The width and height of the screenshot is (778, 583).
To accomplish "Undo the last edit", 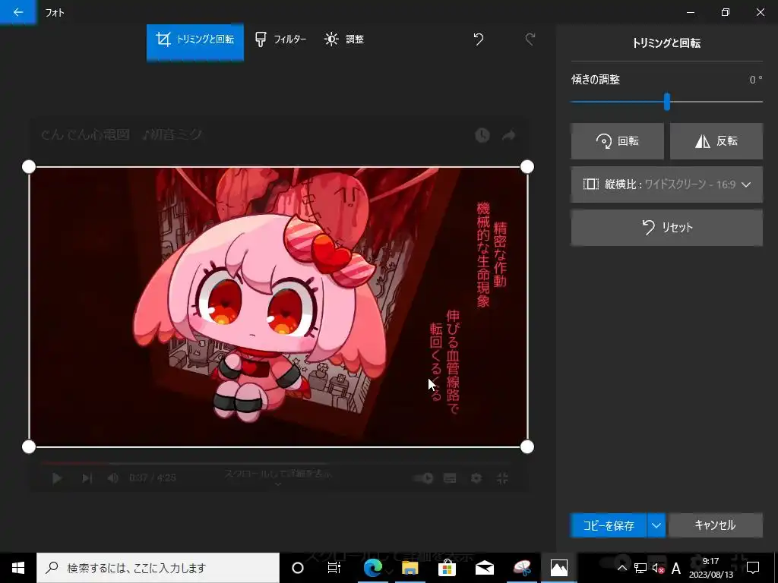I will pos(479,39).
